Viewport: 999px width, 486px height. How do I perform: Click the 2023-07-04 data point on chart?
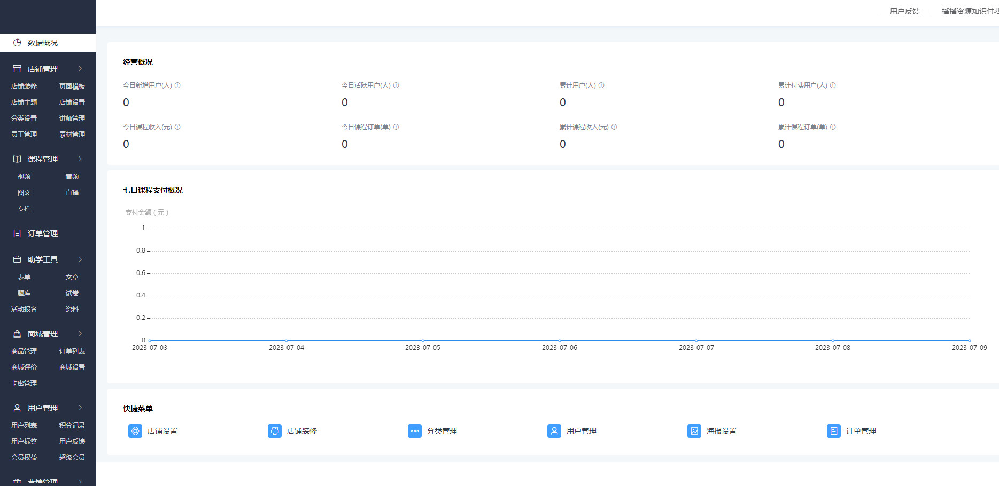(286, 341)
